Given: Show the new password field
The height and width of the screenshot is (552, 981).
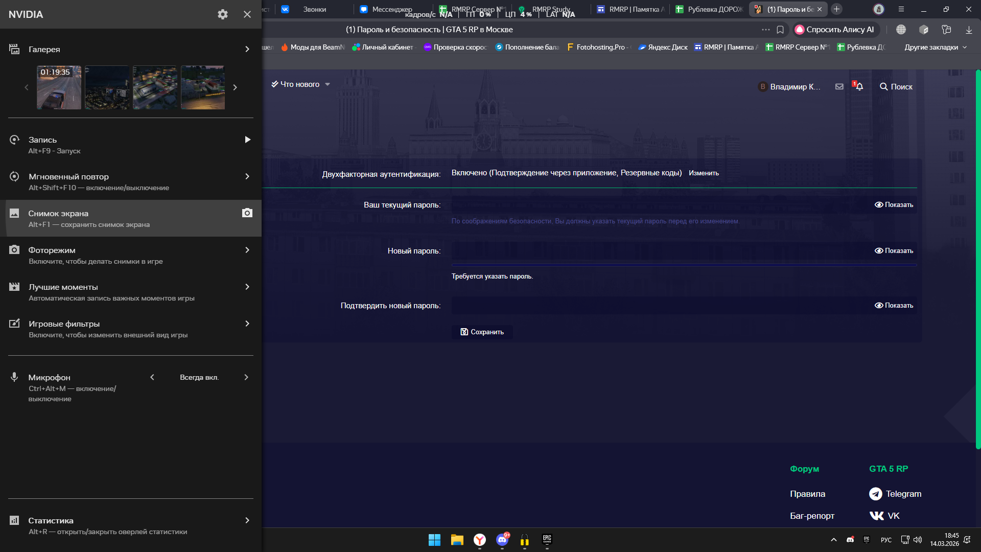Looking at the screenshot, I should (894, 251).
